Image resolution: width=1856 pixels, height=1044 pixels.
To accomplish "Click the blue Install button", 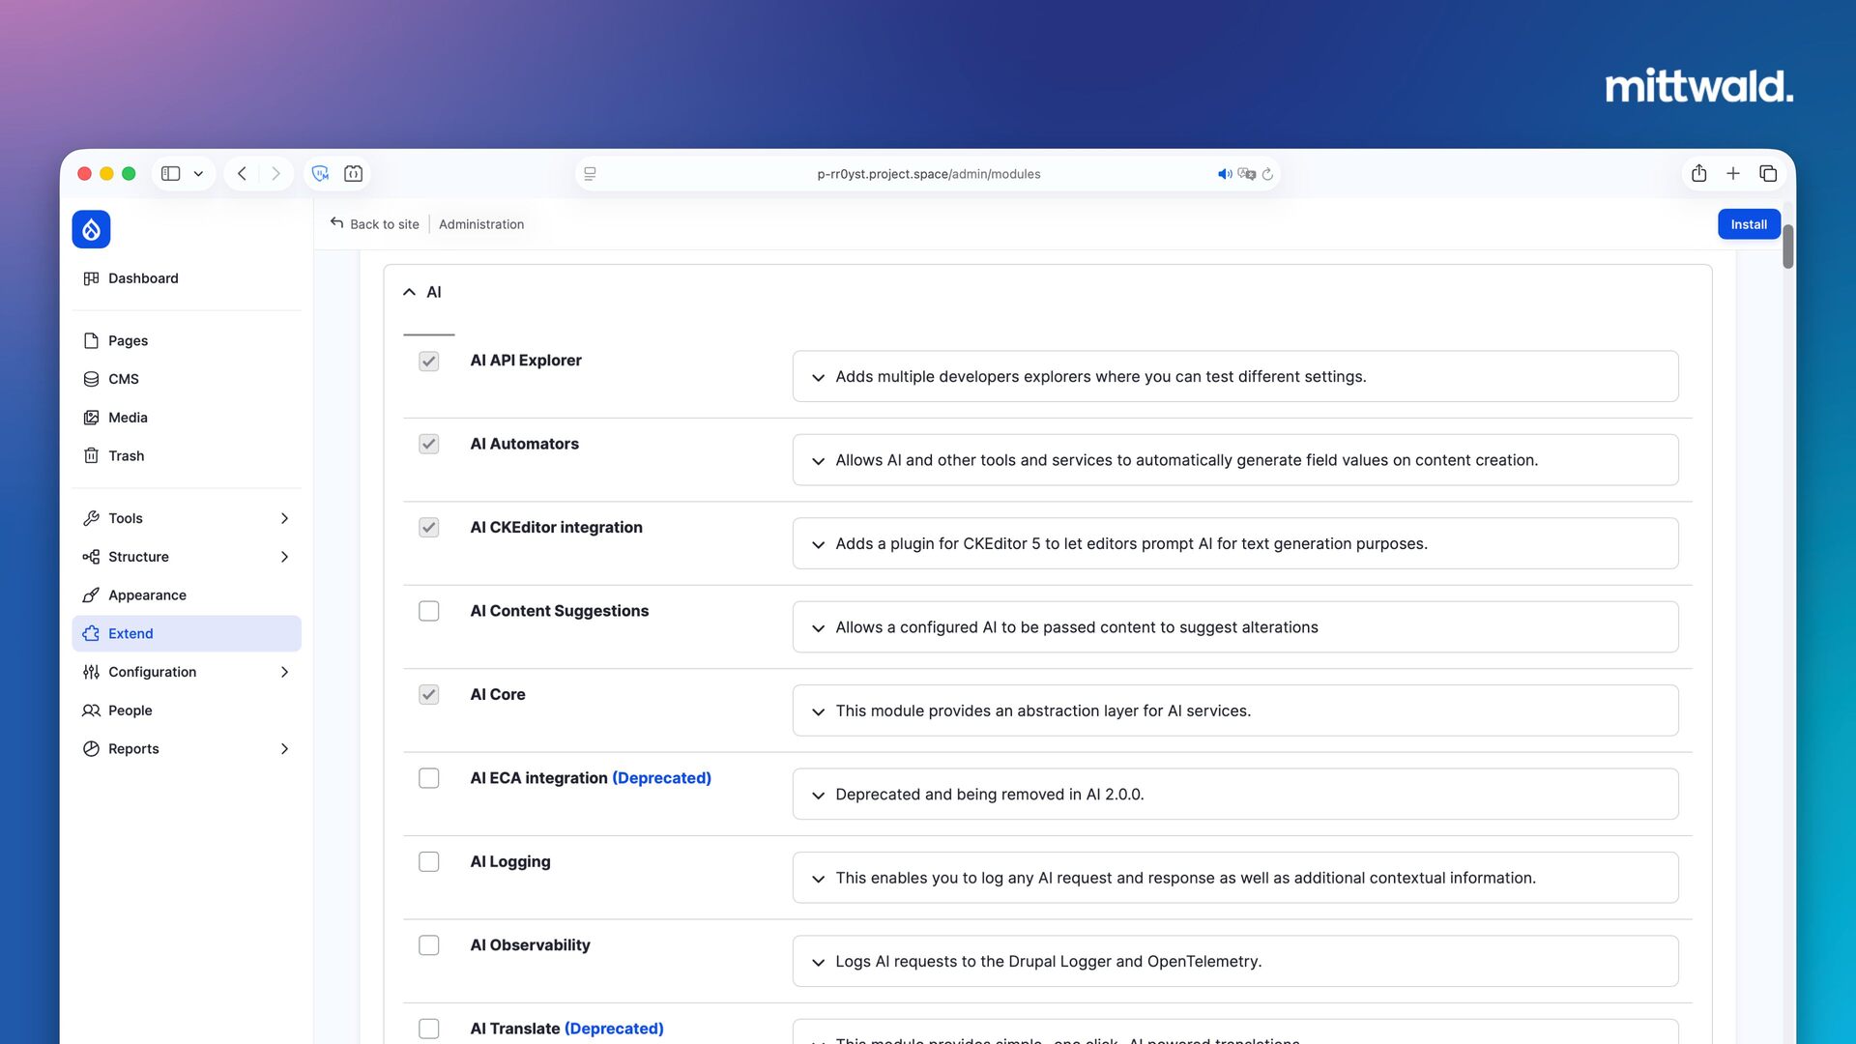I will tap(1748, 224).
